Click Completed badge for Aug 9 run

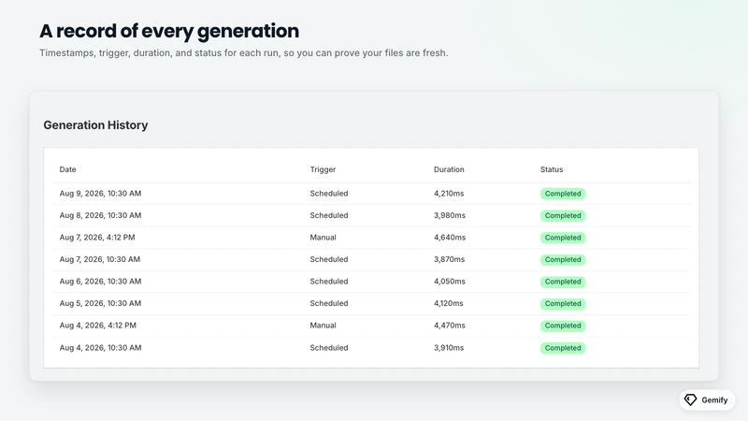[x=563, y=194]
